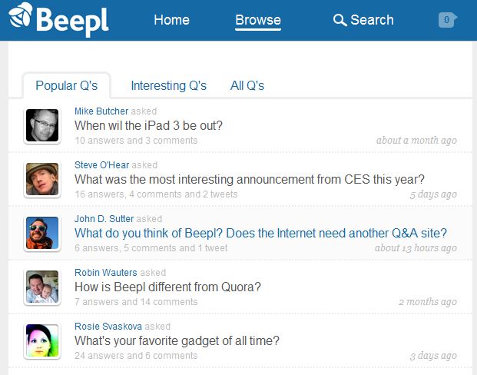This screenshot has width=477, height=375.
Task: Go to the Home menu
Action: click(x=171, y=20)
